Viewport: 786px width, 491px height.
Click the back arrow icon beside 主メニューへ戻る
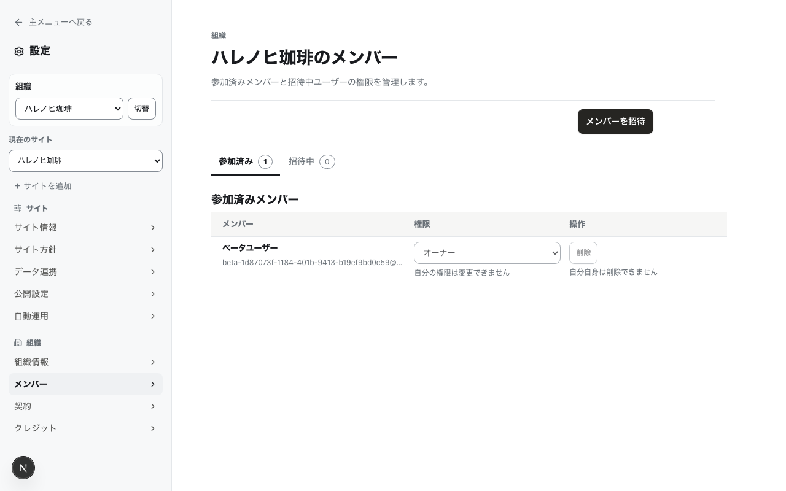[x=18, y=23]
